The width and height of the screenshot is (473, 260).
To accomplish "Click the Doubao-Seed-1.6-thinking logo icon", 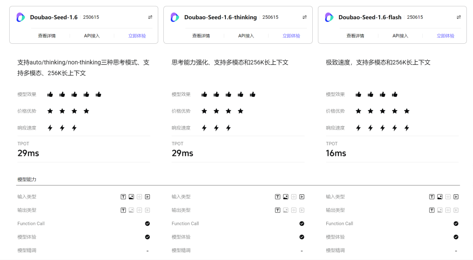I will (x=175, y=17).
